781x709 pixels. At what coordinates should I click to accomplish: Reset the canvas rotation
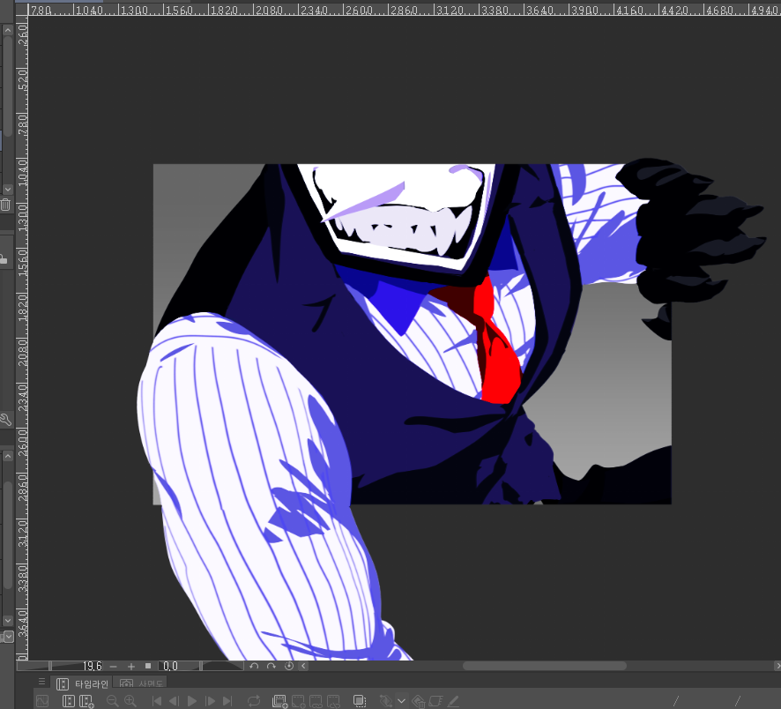coord(289,666)
